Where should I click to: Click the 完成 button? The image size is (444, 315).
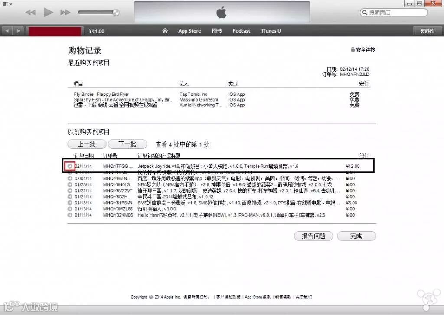pos(356,236)
